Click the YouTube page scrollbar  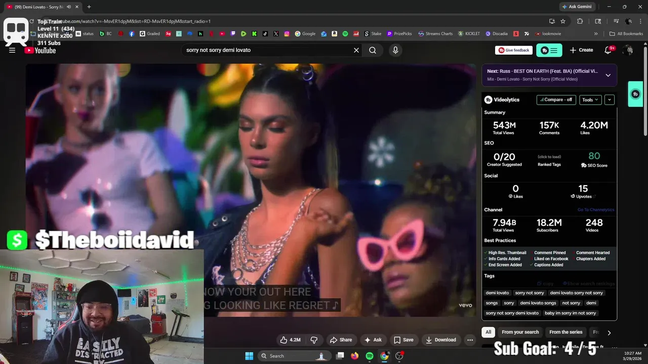645,91
